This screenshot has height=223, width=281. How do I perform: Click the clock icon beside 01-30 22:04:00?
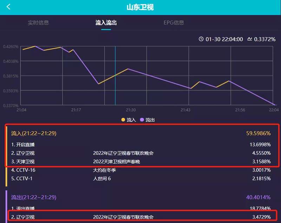pos(201,39)
